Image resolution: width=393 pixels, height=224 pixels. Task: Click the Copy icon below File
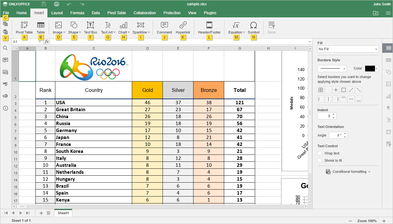tap(5, 24)
